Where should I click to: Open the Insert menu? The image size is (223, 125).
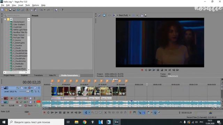click(x=21, y=5)
